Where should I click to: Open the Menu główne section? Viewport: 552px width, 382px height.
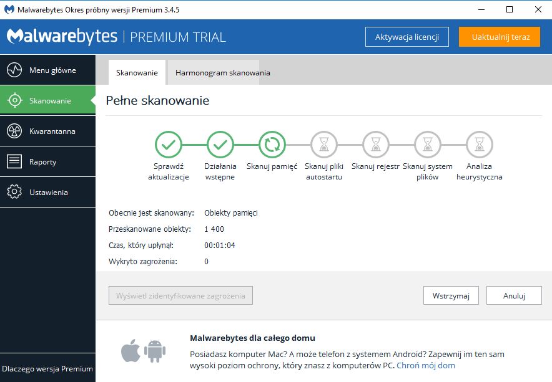pos(47,70)
